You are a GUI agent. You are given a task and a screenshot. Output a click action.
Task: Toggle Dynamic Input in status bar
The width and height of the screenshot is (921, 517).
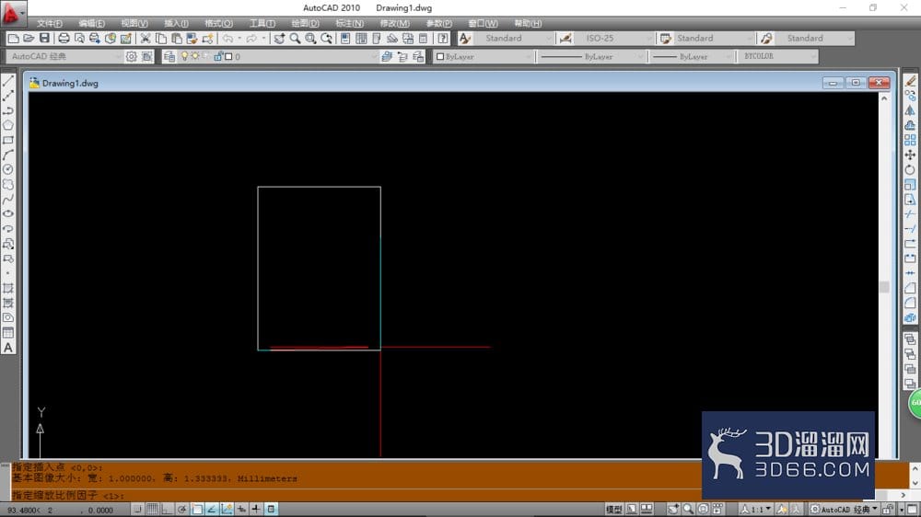point(241,509)
